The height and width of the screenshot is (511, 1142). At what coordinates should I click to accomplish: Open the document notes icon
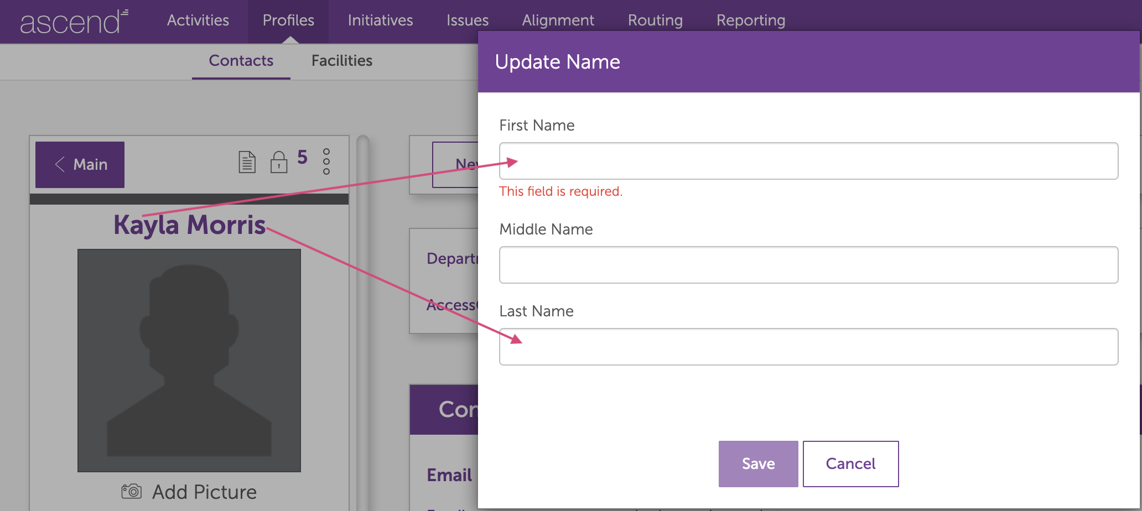[x=247, y=162]
